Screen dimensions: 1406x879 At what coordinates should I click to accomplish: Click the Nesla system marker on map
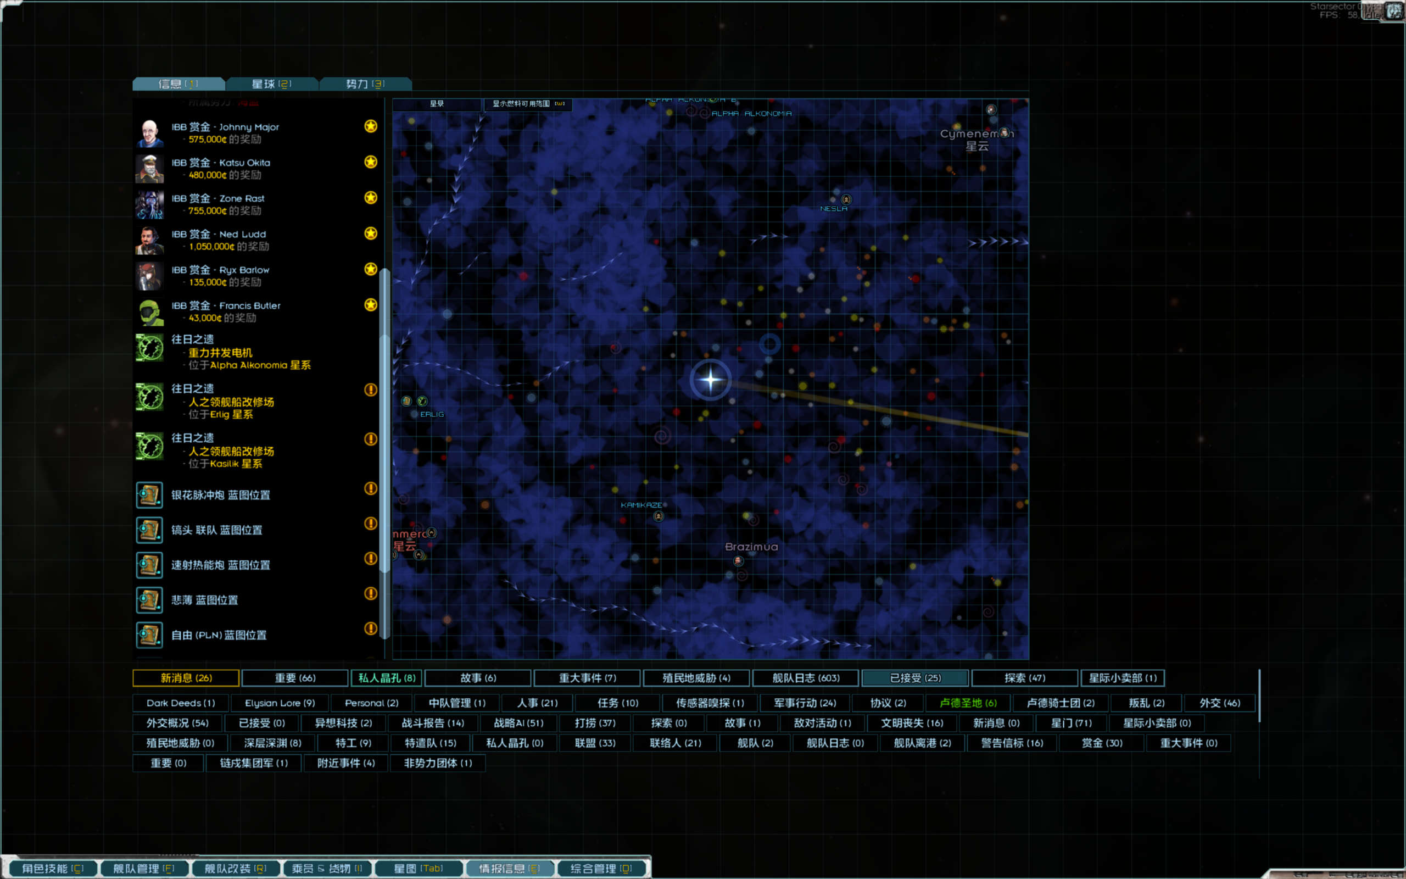(x=846, y=199)
